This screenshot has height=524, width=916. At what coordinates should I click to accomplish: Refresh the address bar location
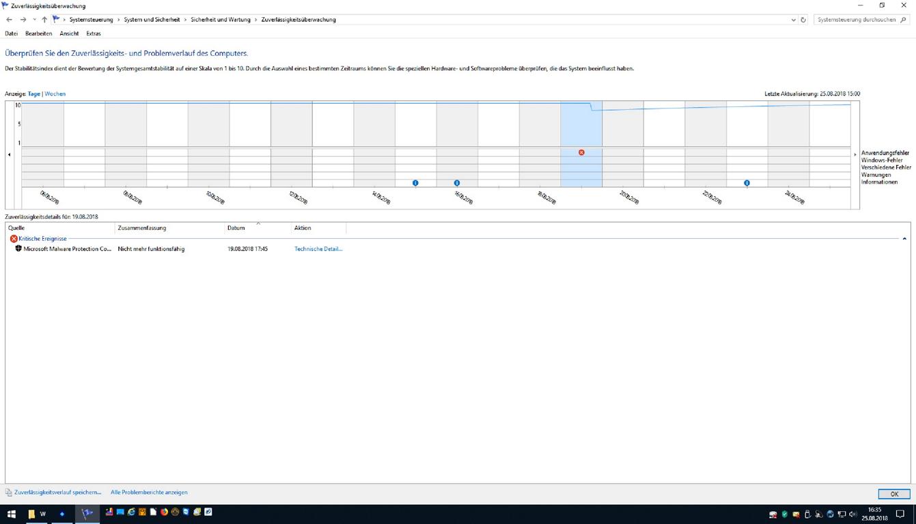coord(803,20)
